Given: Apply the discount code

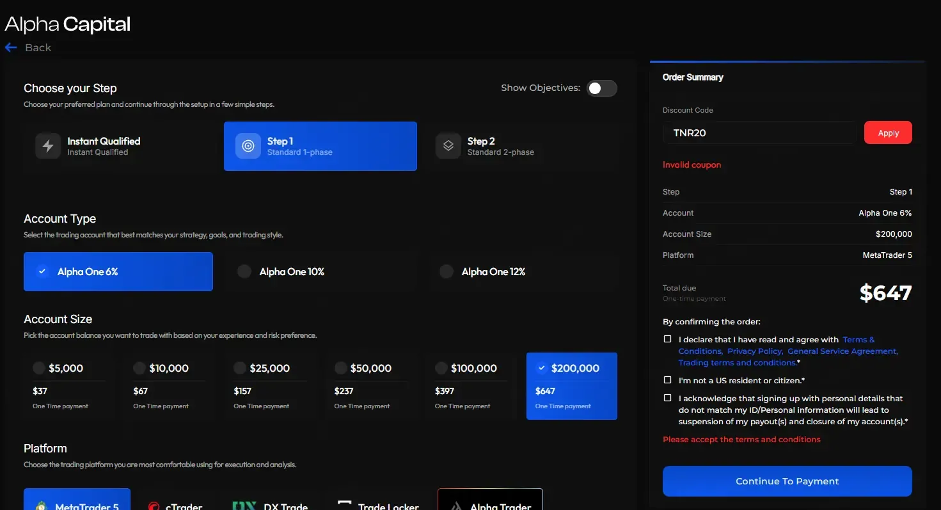Looking at the screenshot, I should coord(888,133).
